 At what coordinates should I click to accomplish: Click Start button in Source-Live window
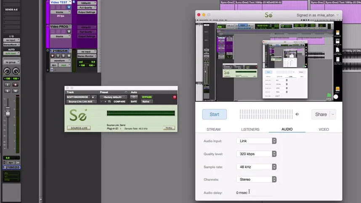coord(214,114)
